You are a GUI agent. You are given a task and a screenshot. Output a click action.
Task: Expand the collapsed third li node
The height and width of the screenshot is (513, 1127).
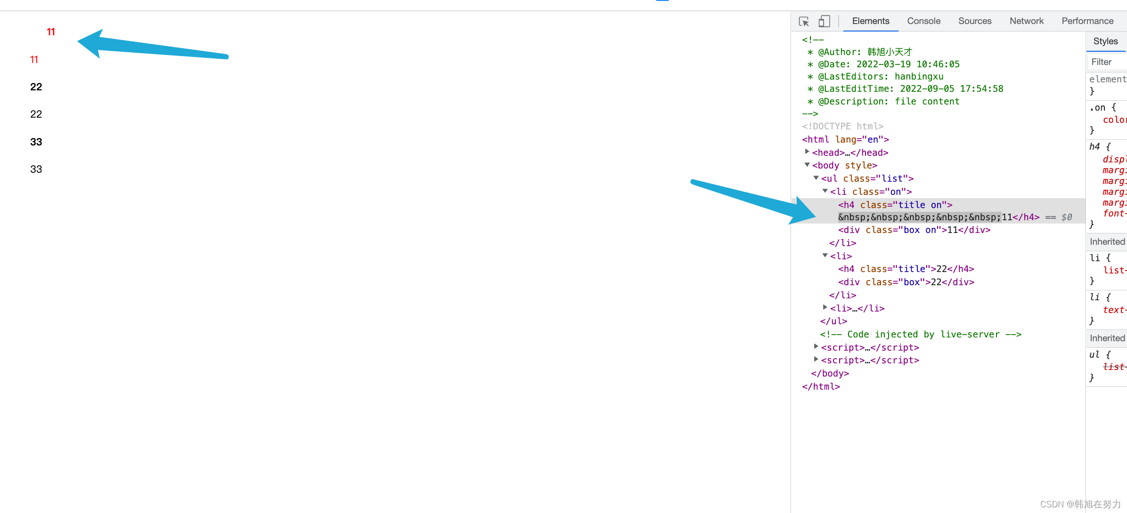click(825, 307)
